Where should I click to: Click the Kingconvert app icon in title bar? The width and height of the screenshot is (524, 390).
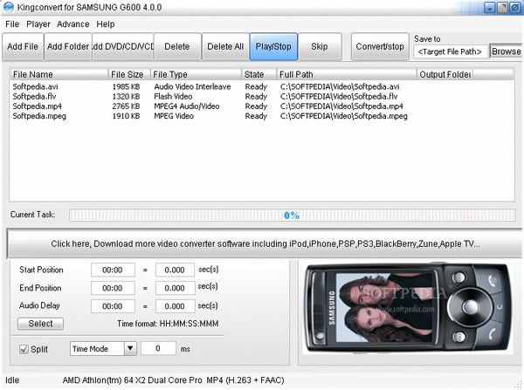pyautogui.click(x=9, y=7)
